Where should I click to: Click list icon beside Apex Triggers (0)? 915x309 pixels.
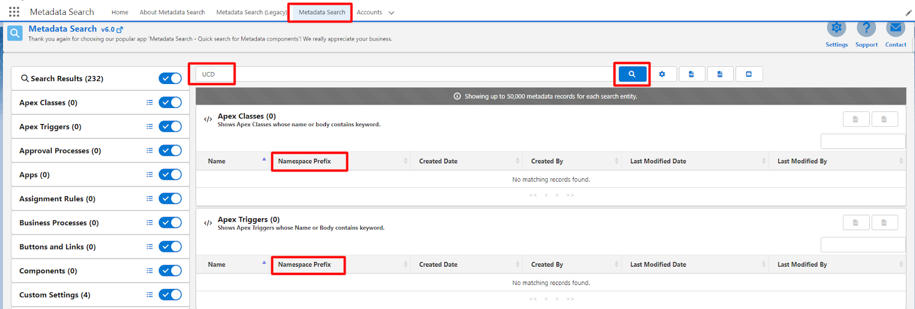coord(149,127)
